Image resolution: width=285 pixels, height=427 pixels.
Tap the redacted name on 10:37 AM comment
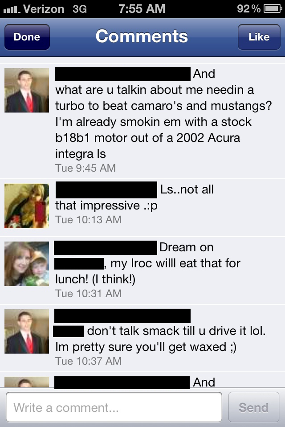122,316
